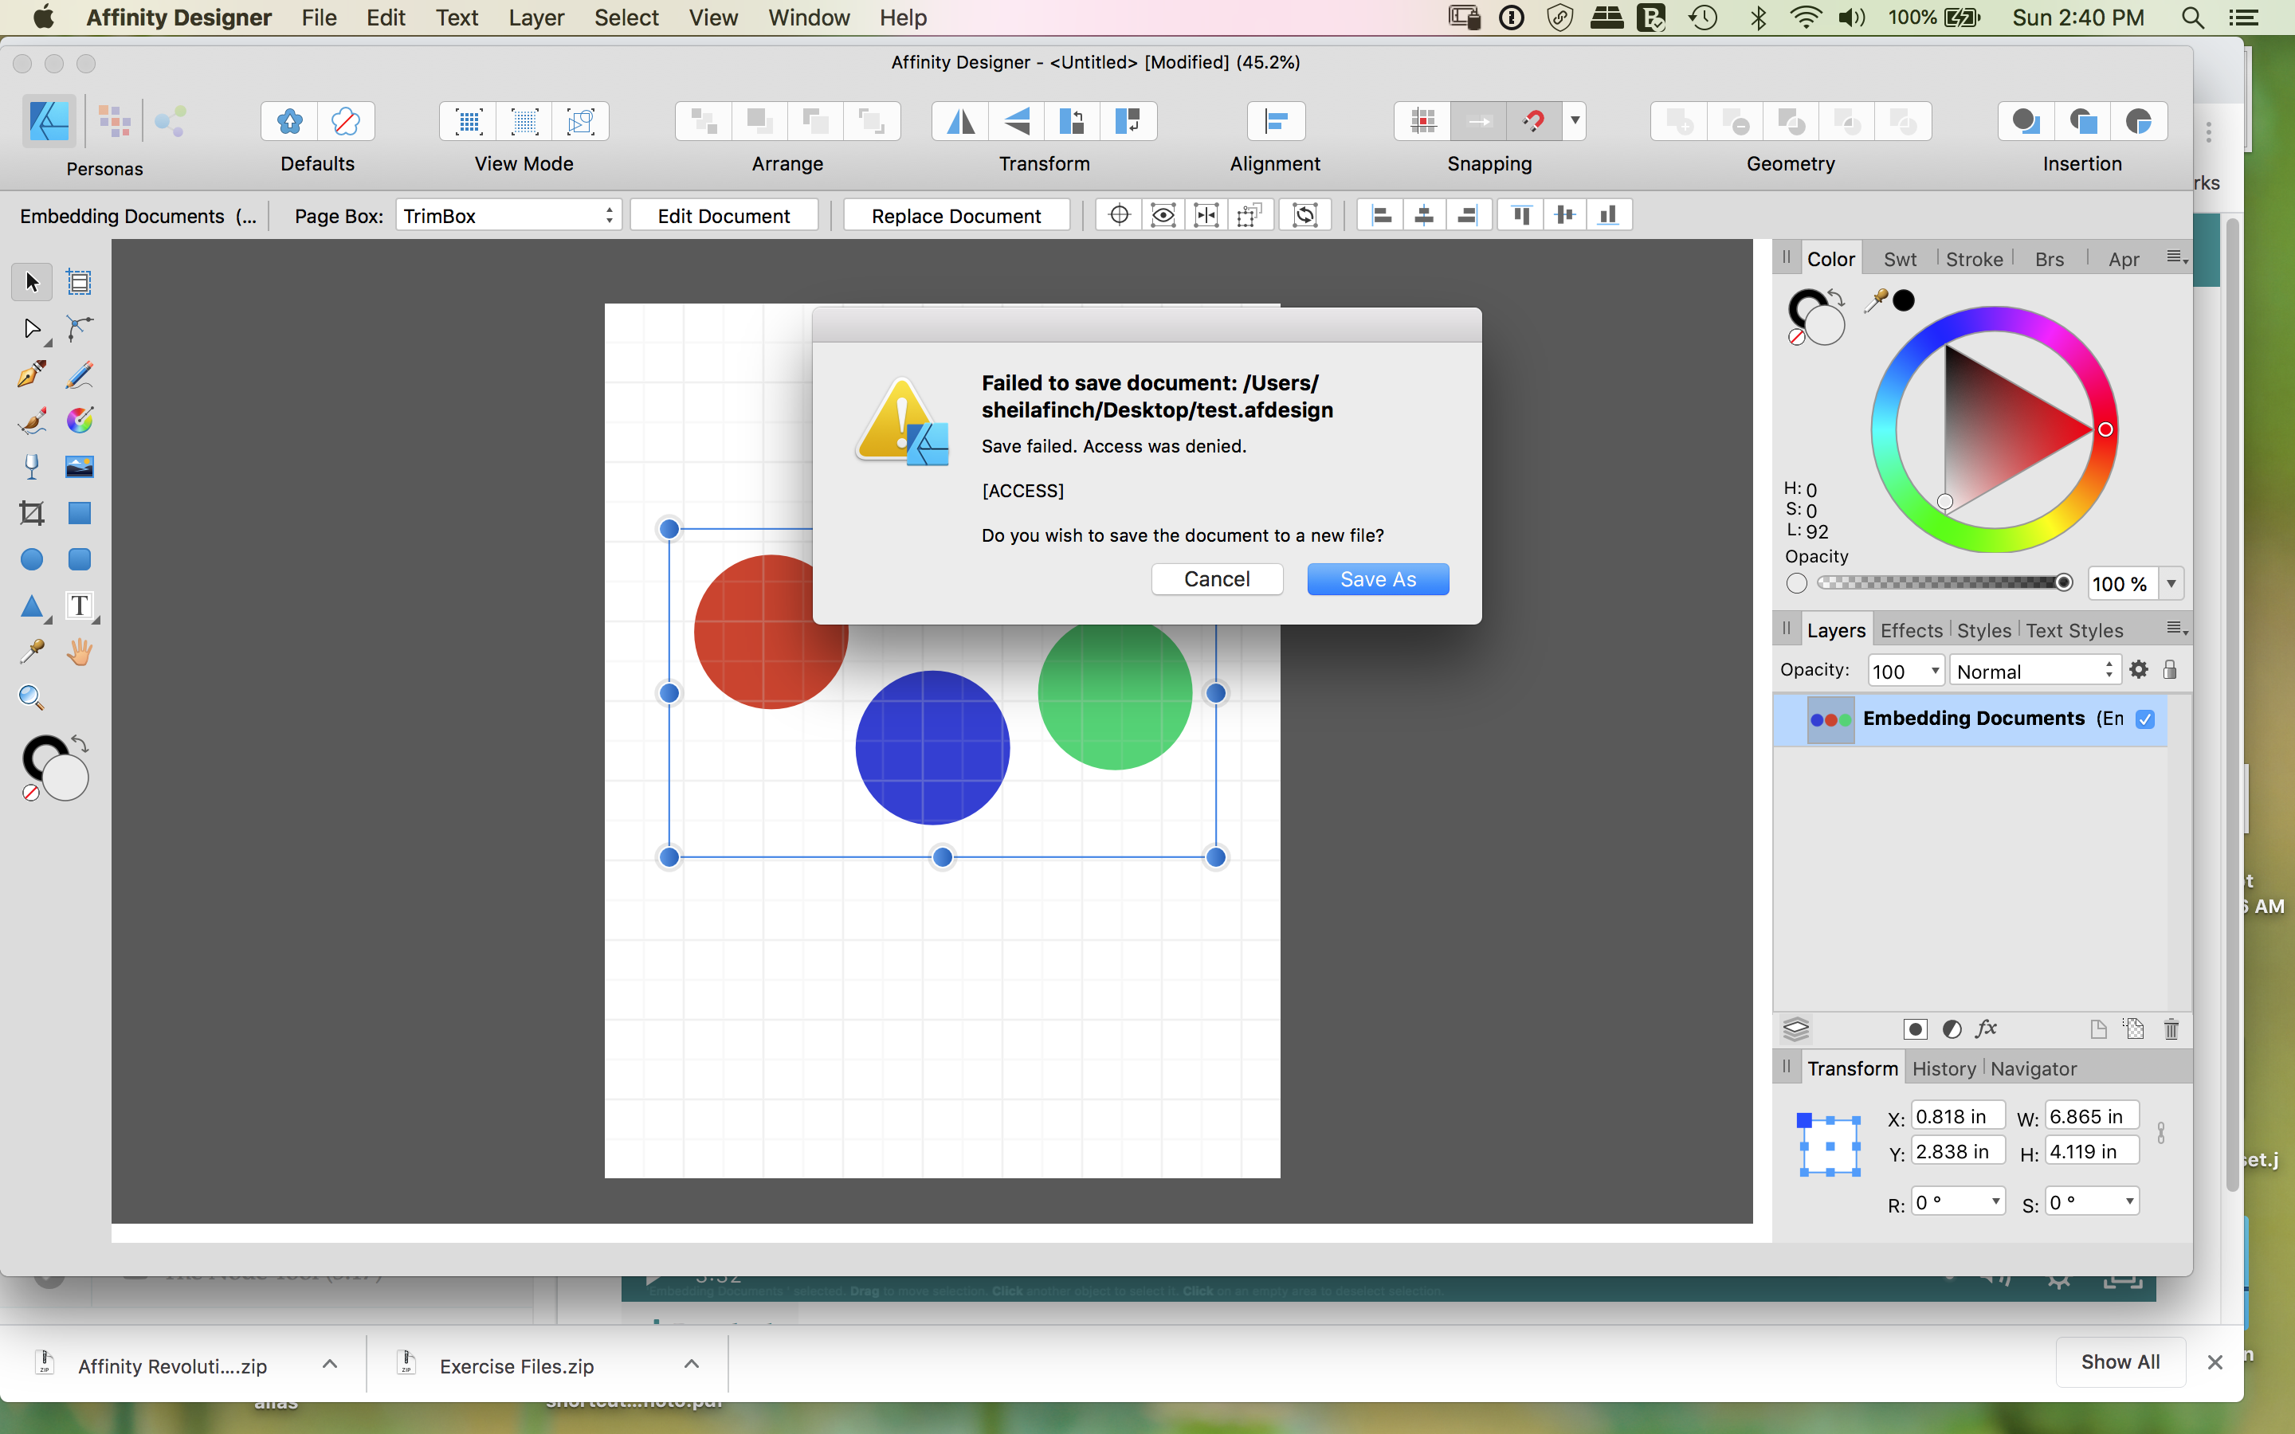Select the Artboard tool

pyautogui.click(x=80, y=283)
